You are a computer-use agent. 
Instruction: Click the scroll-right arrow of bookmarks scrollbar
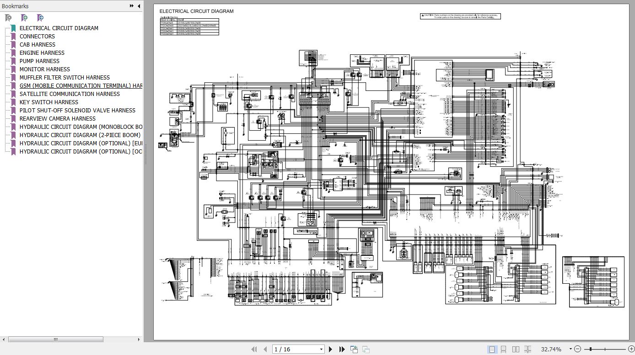tap(139, 339)
